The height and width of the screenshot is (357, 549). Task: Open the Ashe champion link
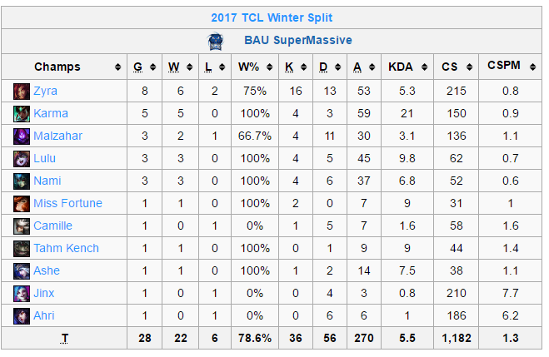click(x=47, y=270)
